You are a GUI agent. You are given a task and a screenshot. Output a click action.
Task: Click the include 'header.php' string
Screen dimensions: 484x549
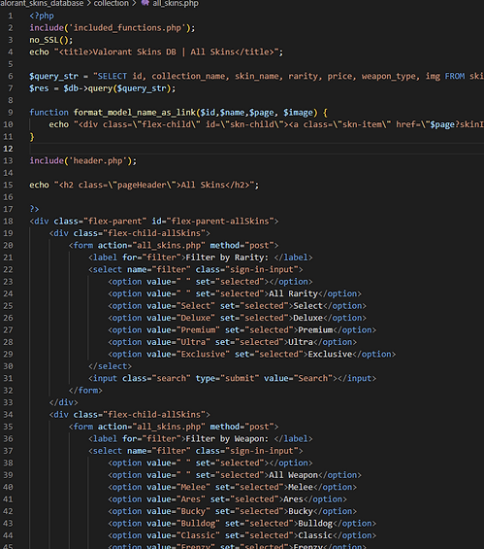click(x=98, y=160)
